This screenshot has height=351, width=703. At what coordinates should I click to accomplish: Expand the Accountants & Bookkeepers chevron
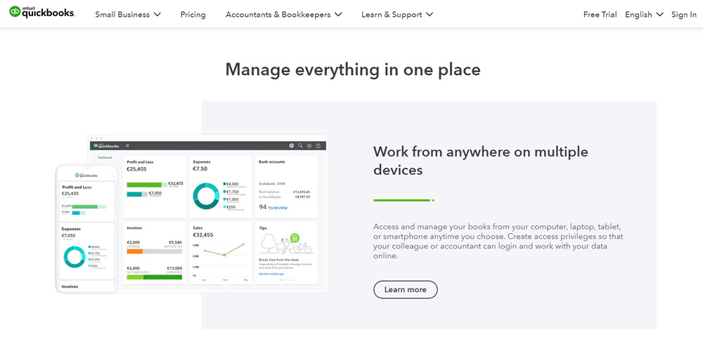coord(338,14)
